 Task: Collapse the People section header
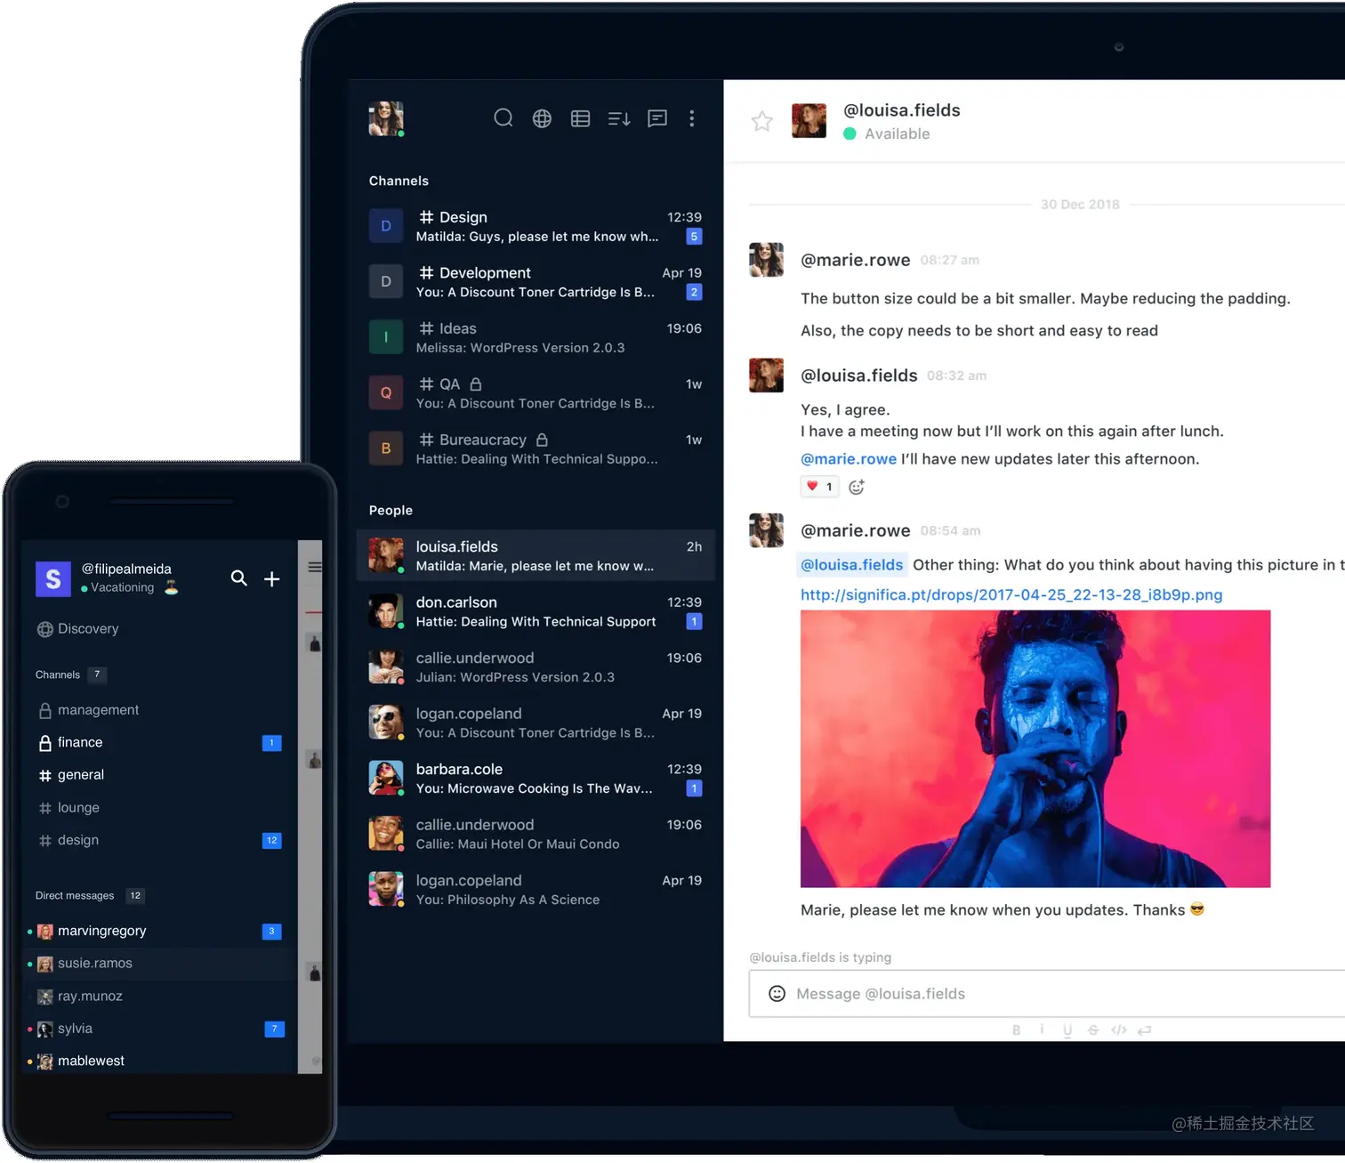click(391, 510)
